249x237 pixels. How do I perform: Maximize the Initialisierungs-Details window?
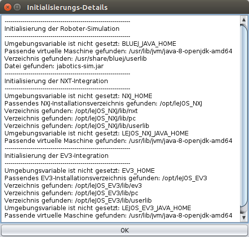[x=17, y=7]
